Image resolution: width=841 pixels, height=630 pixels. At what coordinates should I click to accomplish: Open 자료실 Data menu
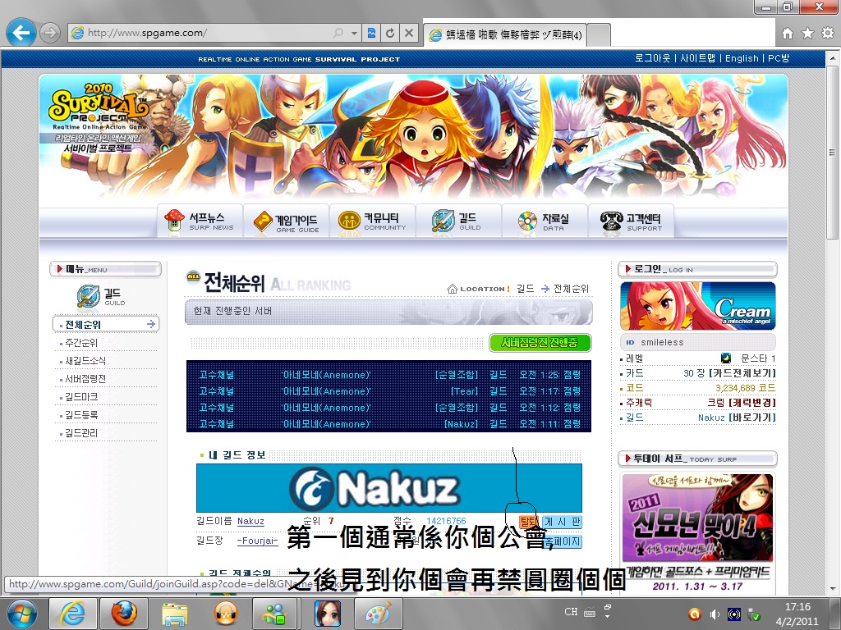coord(545,221)
